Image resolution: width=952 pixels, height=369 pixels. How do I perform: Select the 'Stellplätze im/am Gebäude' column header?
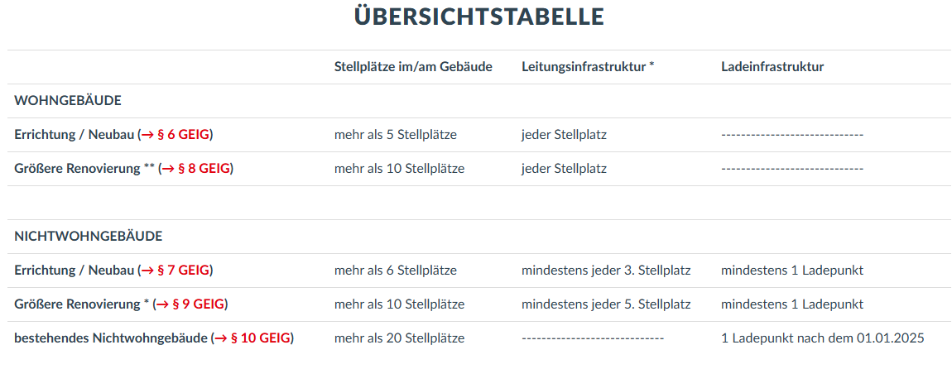coord(413,67)
